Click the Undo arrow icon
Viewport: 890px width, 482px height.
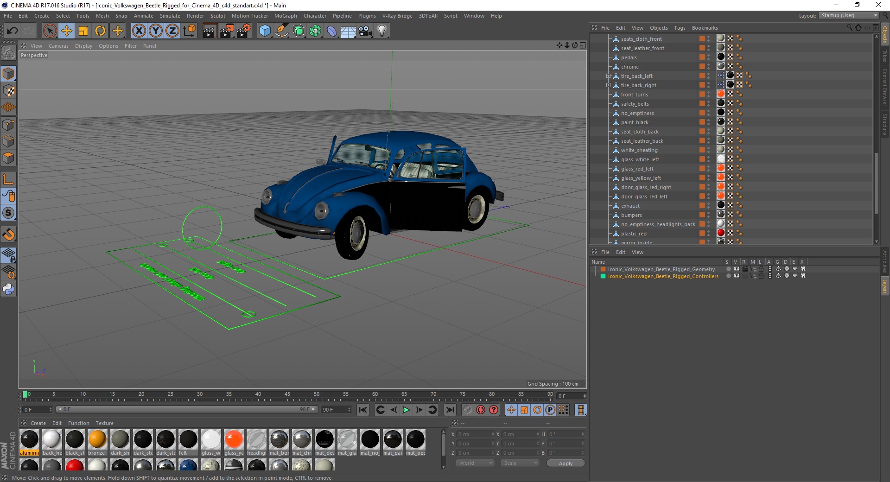pos(13,31)
